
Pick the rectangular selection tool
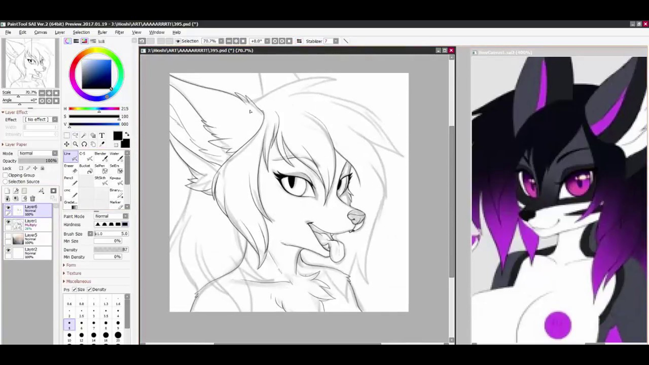coord(67,135)
